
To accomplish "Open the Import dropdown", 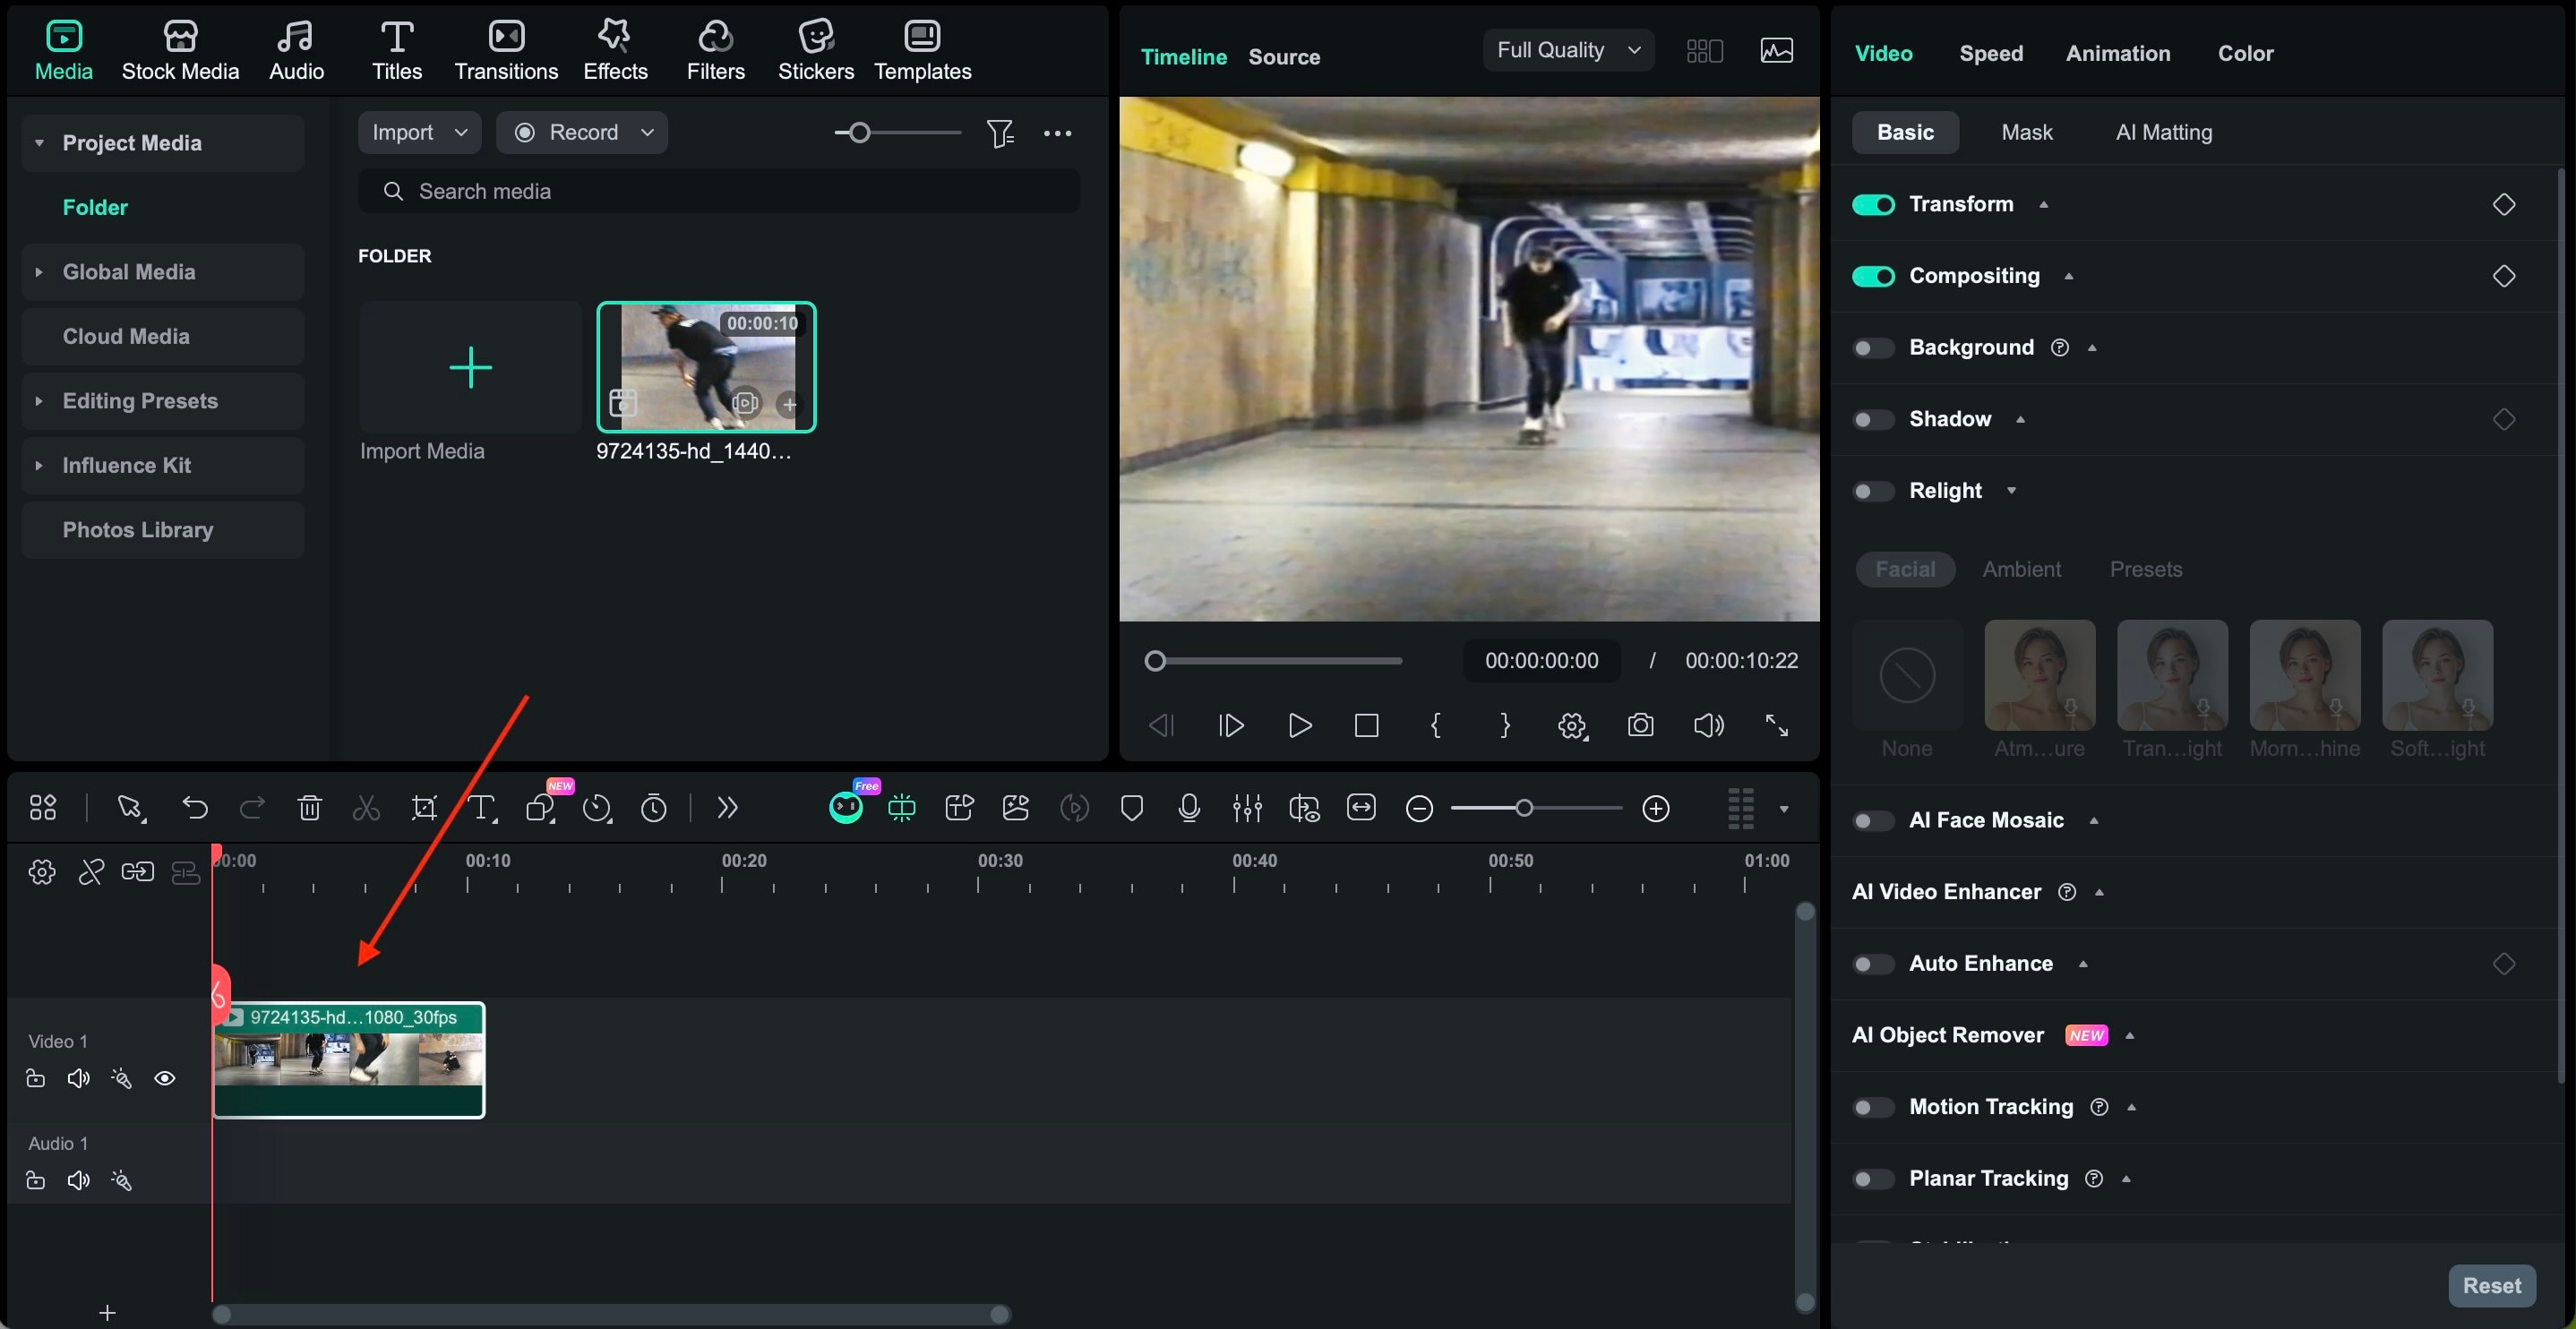I will (x=419, y=132).
